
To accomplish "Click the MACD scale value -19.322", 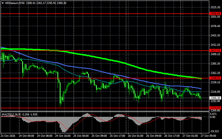I will [215, 131].
